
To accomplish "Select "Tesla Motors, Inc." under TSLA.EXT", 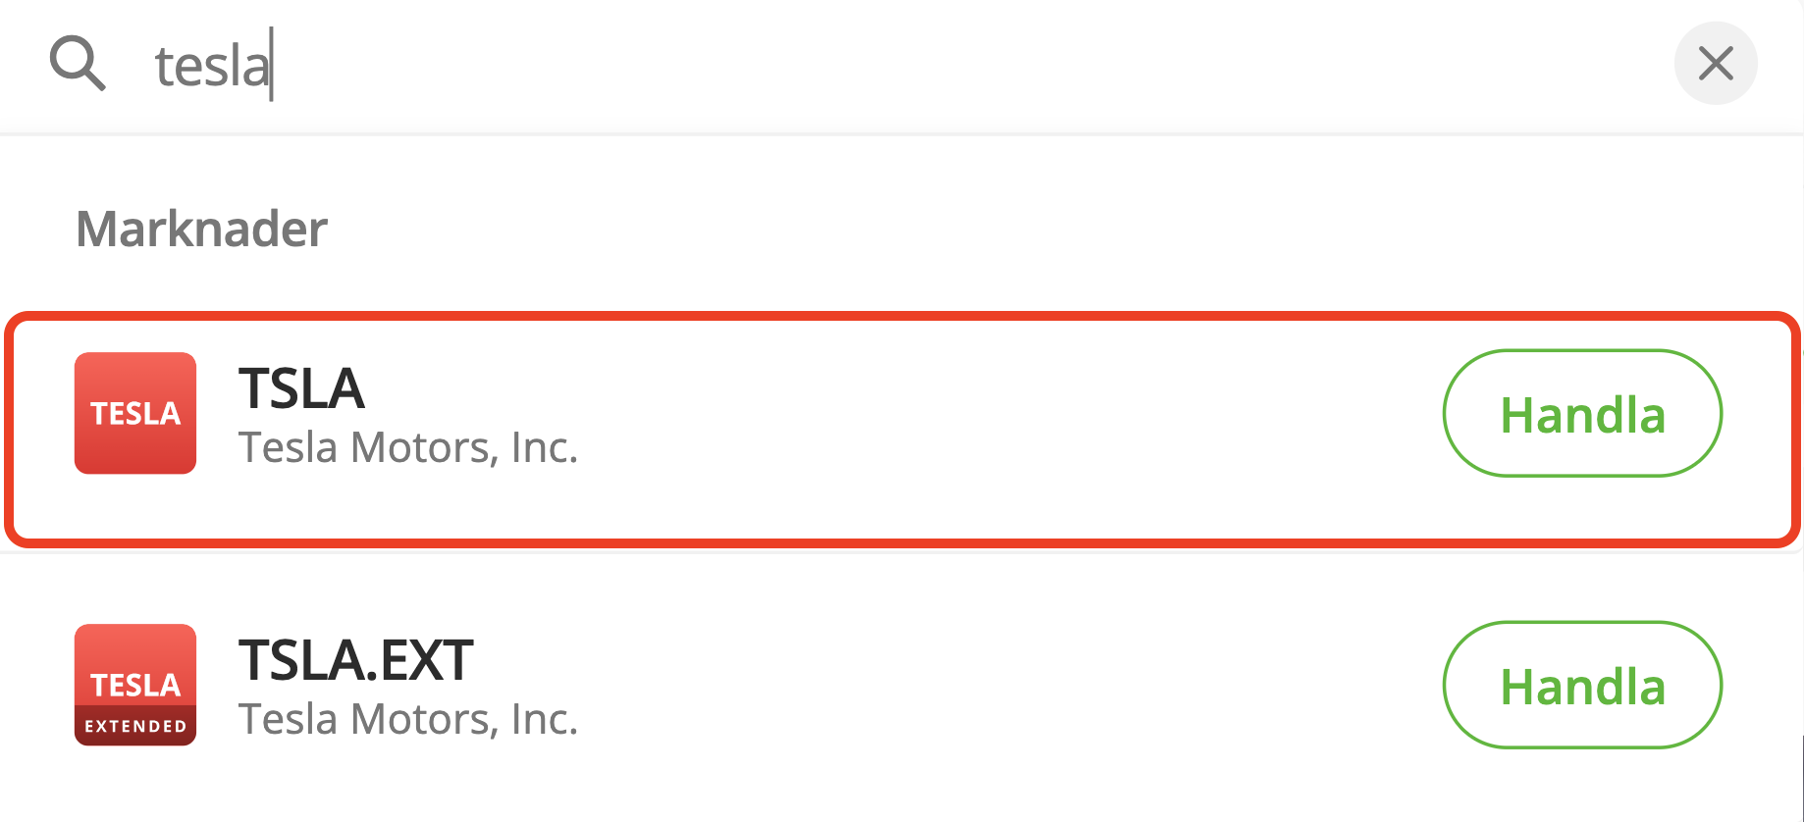I will [x=408, y=720].
